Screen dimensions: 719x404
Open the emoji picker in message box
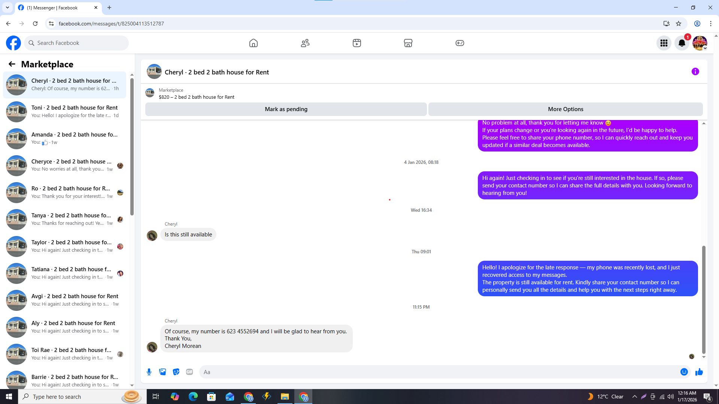tap(684, 372)
